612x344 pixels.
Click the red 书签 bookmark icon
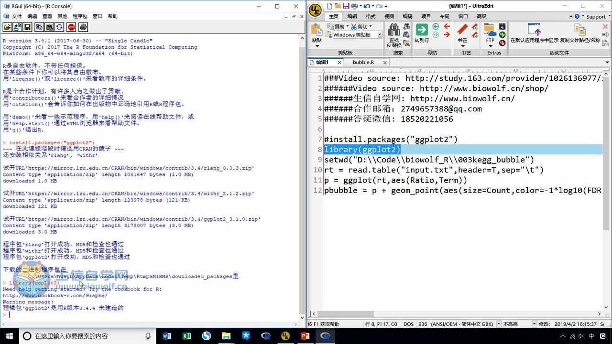coord(462,30)
